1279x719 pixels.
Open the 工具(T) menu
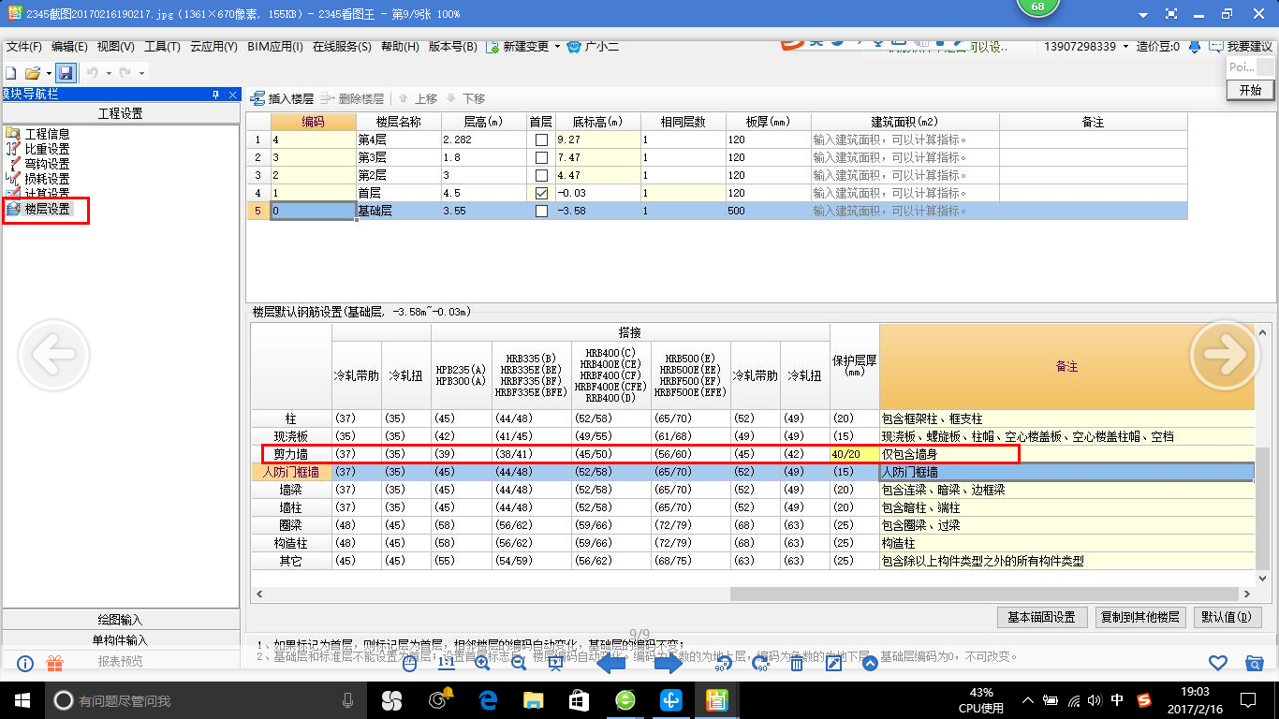(x=162, y=47)
